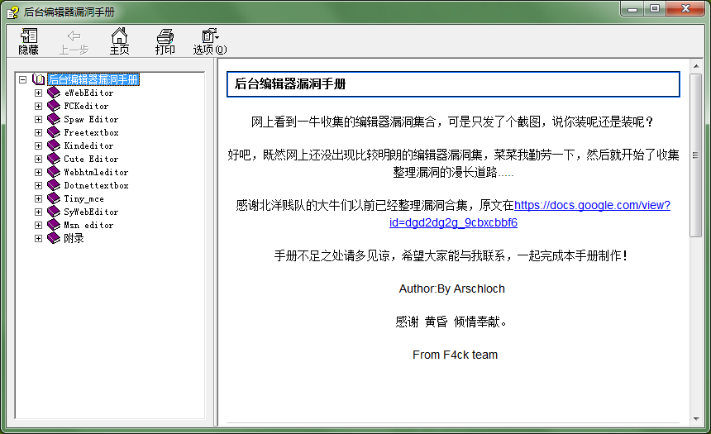
Task: Expand the Tiny_mce tree node
Action: pyautogui.click(x=39, y=198)
